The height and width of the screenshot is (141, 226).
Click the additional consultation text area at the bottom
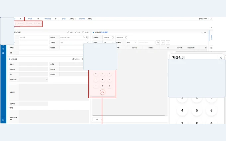(54, 117)
